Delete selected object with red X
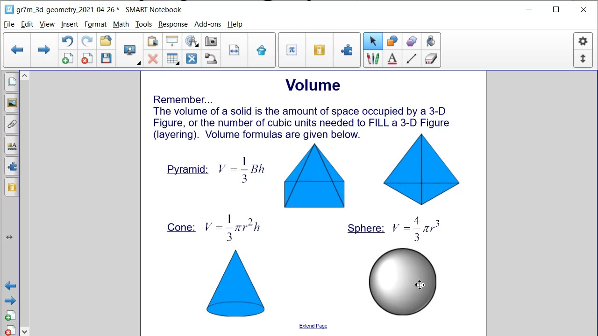 [x=153, y=59]
